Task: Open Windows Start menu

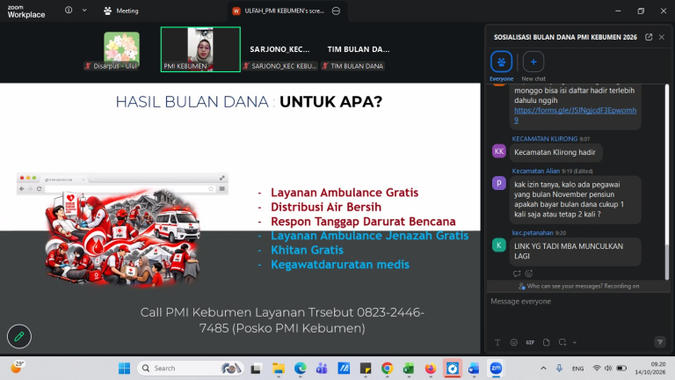Action: 125,369
